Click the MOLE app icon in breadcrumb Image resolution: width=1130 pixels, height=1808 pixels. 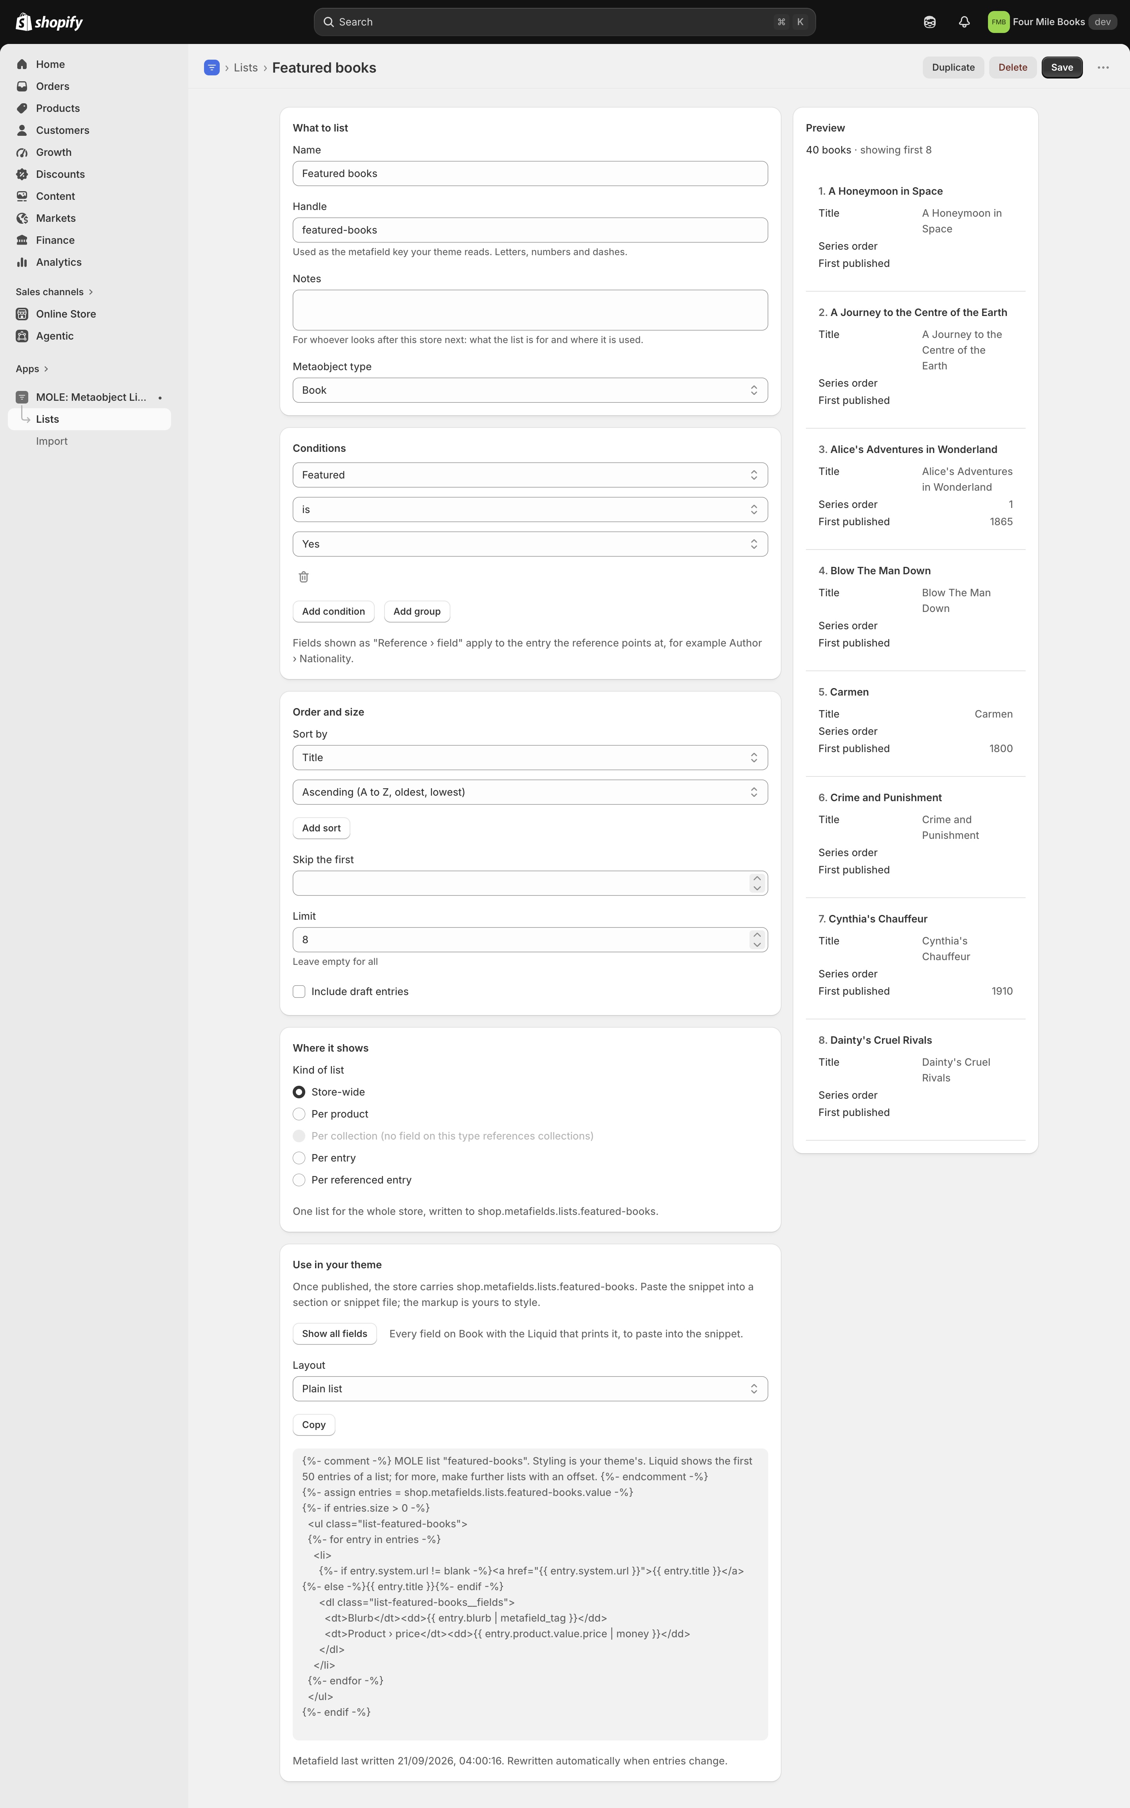(211, 67)
